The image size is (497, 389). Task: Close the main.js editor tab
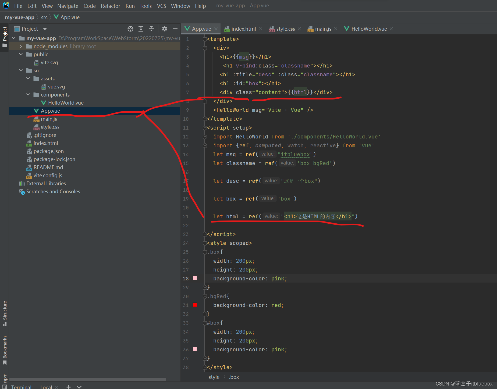[336, 29]
